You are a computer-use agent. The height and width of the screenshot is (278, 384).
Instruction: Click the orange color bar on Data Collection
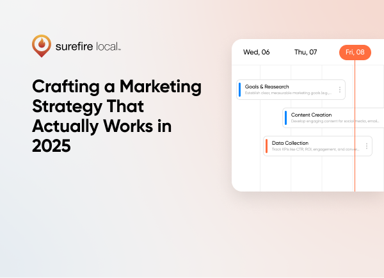(267, 146)
